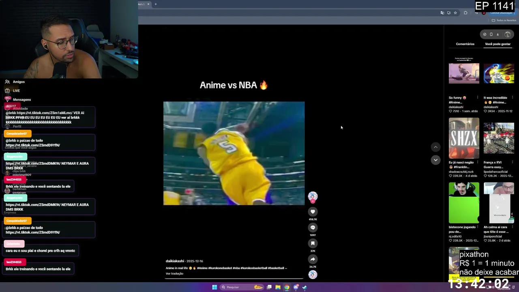Click the Concluir atualização button

click(502, 13)
